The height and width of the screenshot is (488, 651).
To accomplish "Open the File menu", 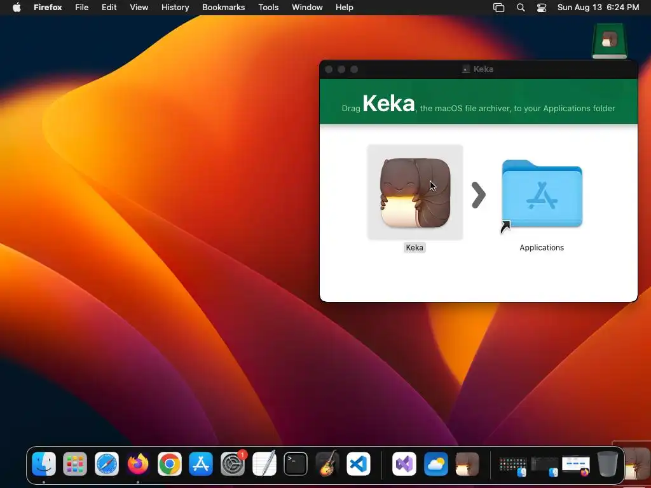I will pyautogui.click(x=82, y=8).
